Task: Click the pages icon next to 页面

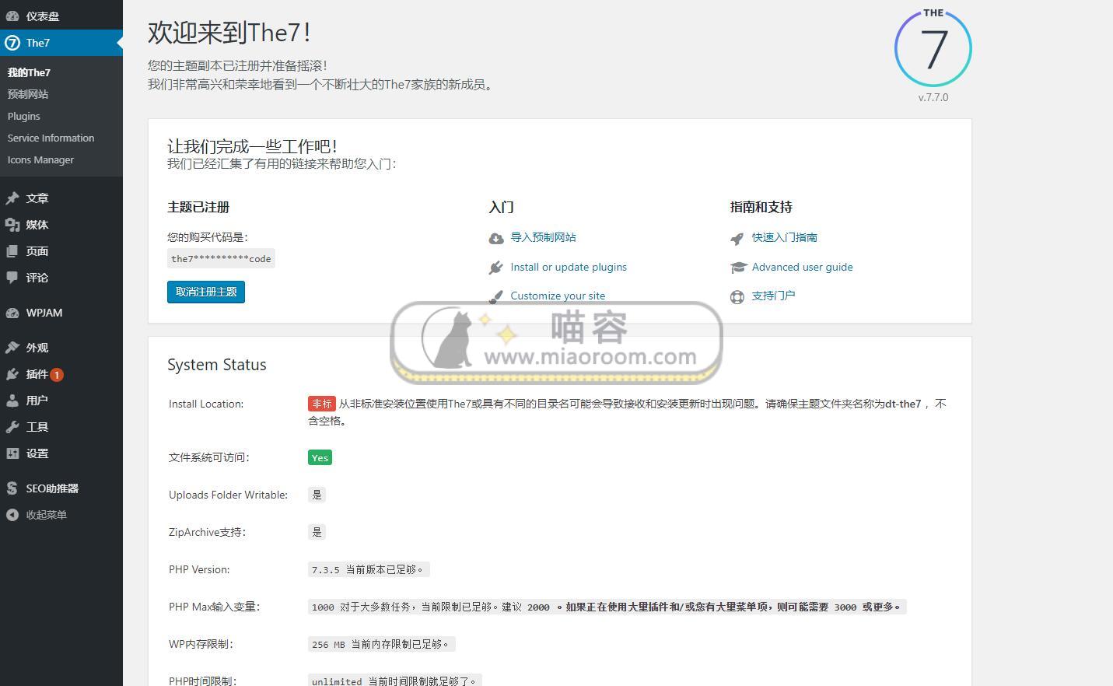Action: 12,251
